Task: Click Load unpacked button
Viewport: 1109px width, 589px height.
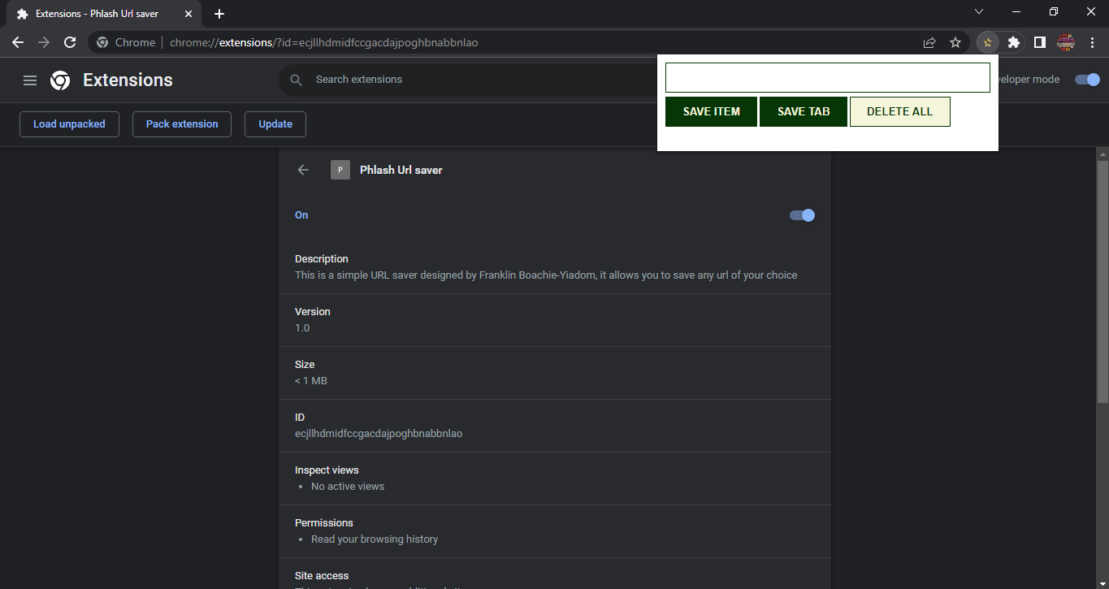Action: click(69, 124)
